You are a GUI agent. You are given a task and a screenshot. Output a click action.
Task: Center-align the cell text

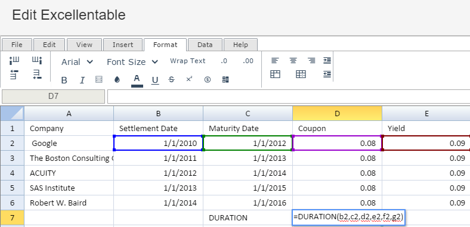(x=293, y=61)
